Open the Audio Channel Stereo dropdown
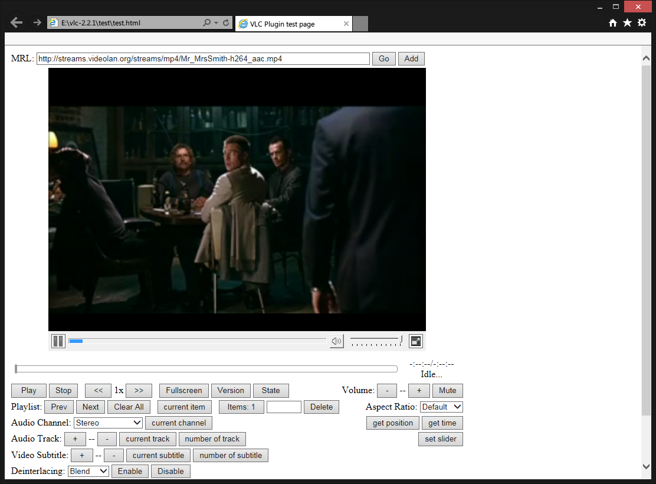The image size is (656, 484). click(108, 423)
